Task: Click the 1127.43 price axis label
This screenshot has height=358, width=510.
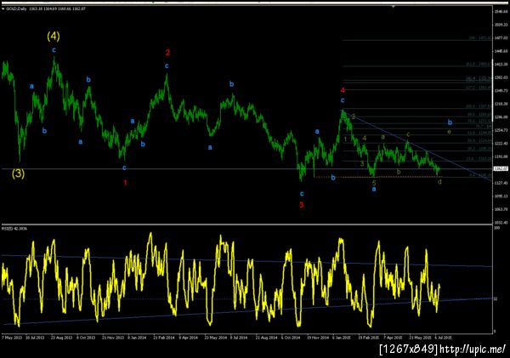Action: [x=501, y=183]
